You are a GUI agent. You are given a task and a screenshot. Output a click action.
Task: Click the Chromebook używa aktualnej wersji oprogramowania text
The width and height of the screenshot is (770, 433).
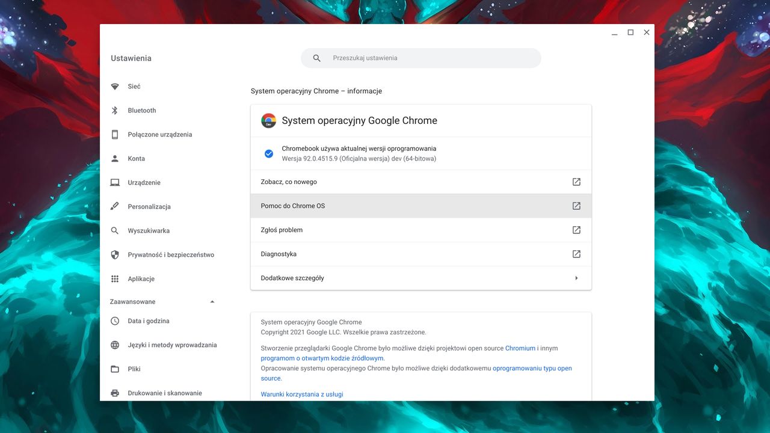pyautogui.click(x=359, y=149)
